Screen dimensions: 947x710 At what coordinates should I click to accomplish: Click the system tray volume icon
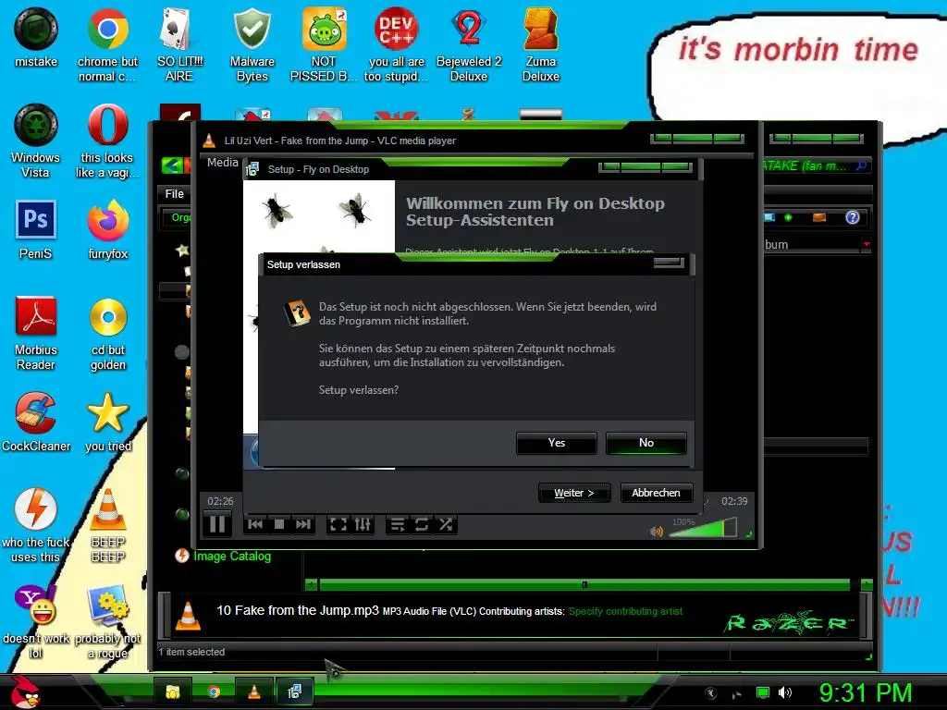point(785,692)
